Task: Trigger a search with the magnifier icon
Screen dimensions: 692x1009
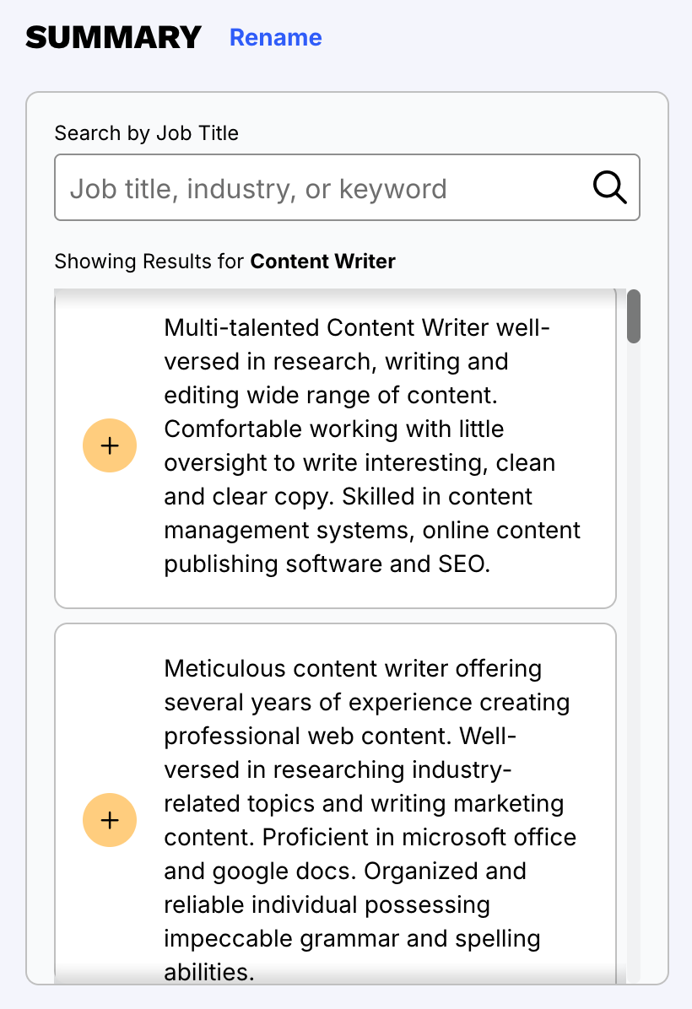Action: [x=609, y=187]
